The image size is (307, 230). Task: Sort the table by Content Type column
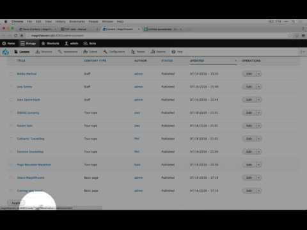[95, 61]
